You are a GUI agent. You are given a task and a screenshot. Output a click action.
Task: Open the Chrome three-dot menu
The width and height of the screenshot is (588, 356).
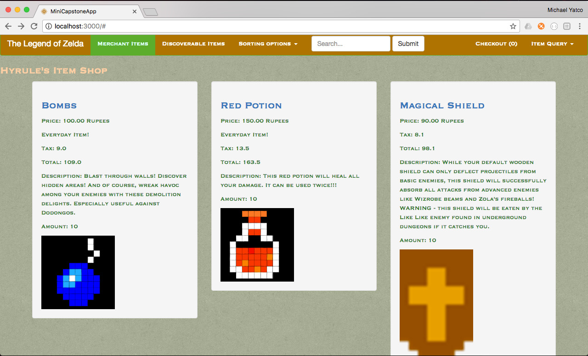click(x=580, y=26)
